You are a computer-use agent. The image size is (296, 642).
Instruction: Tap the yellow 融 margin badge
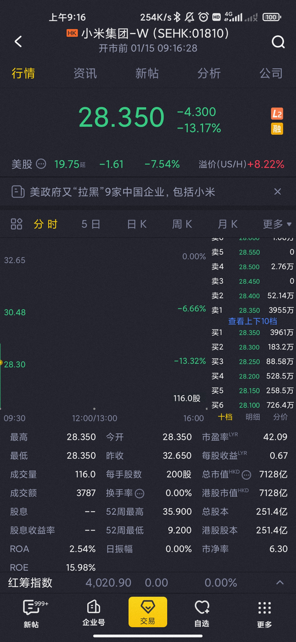tap(277, 129)
